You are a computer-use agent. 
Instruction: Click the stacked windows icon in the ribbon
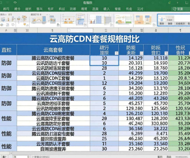click(x=52, y=19)
